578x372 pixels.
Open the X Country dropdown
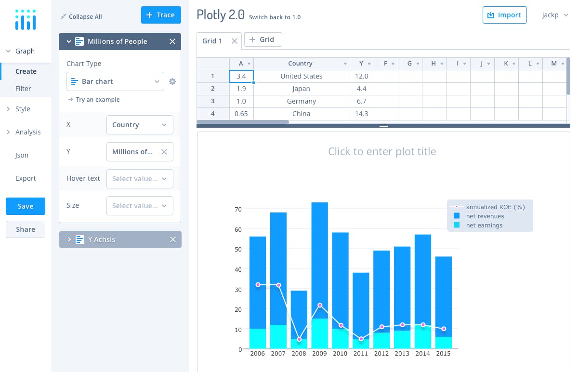tap(140, 125)
